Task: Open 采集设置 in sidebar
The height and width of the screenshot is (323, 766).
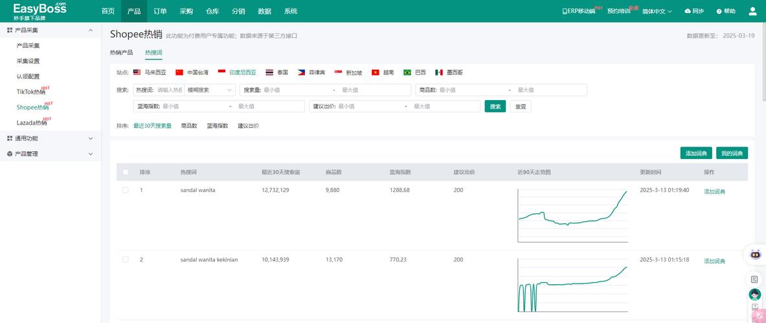Action: point(28,61)
